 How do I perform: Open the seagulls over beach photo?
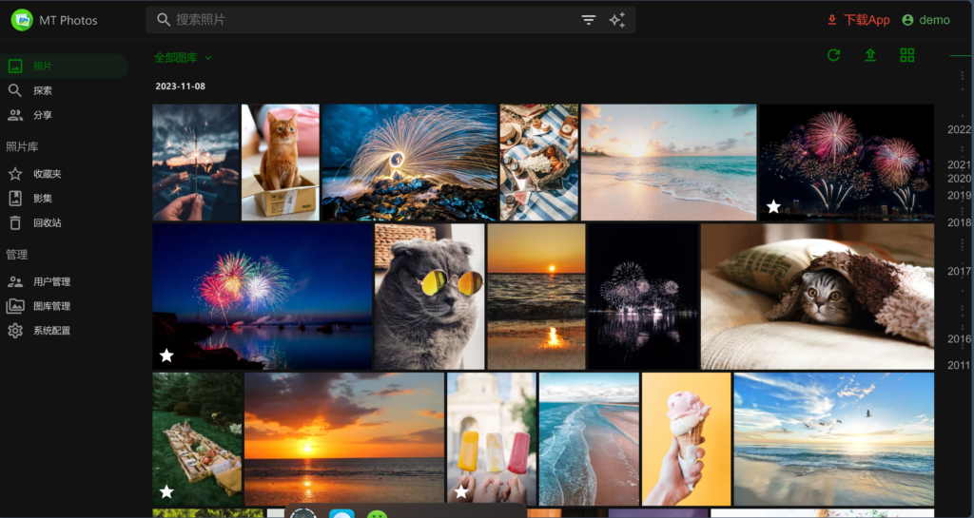pyautogui.click(x=833, y=439)
